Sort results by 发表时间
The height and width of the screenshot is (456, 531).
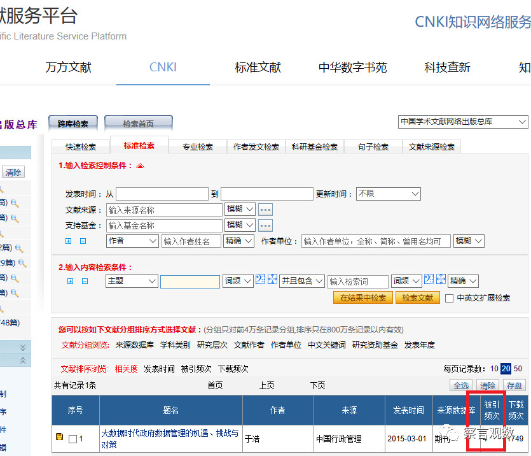click(159, 369)
